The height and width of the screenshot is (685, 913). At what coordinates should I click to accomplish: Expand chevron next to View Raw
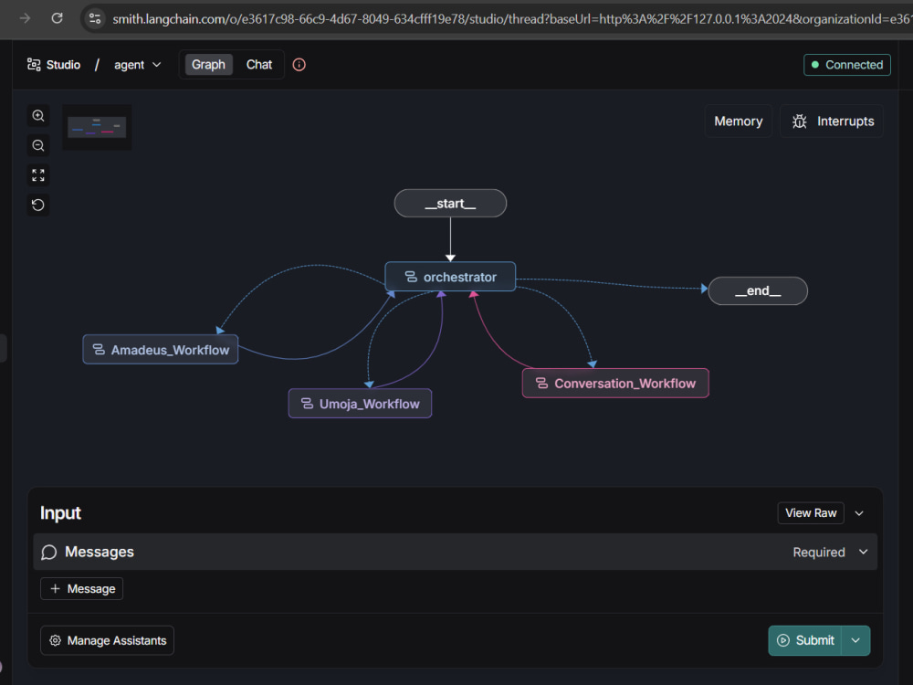[859, 513]
